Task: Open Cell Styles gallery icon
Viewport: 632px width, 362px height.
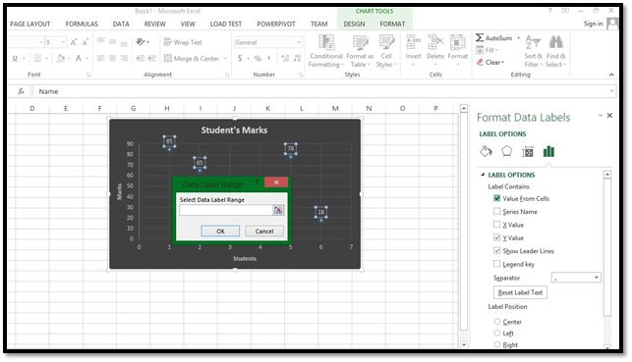Action: (x=386, y=42)
